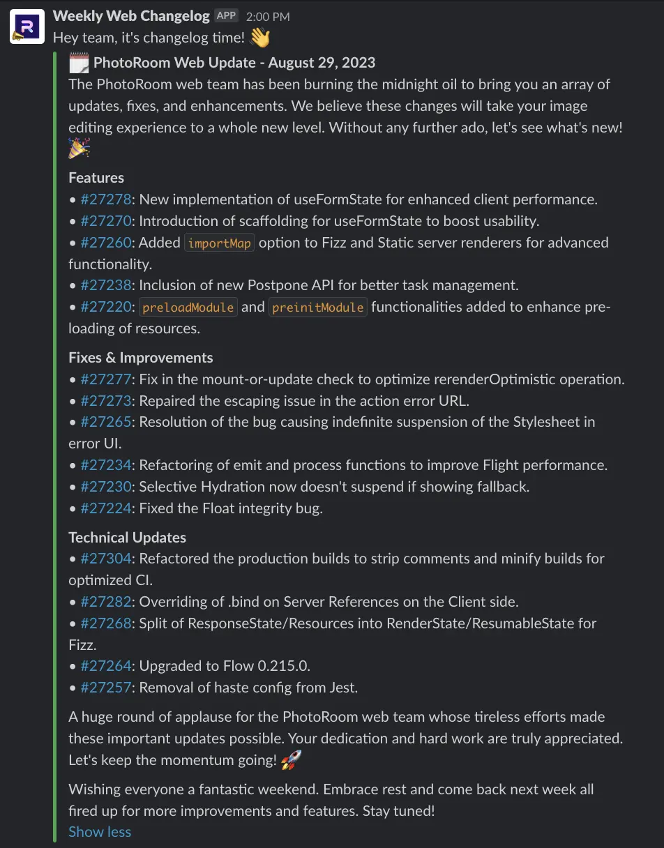Open the #27220 preloadModule link

106,307
